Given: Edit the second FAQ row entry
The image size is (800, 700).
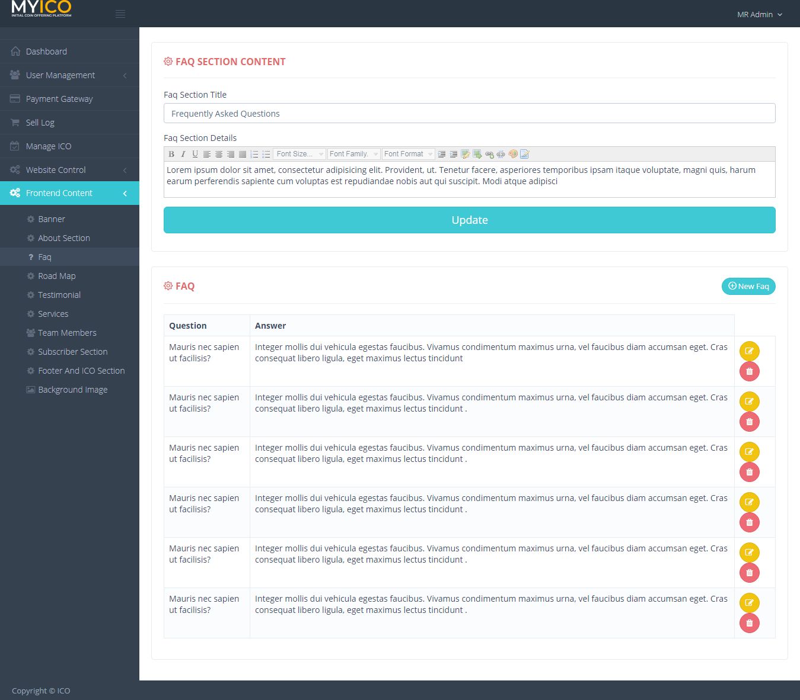Looking at the screenshot, I should pyautogui.click(x=750, y=402).
